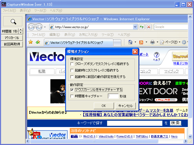Screen dimensions: 194x145
Task: Click the red stop icon in IE
Action: point(149,27)
